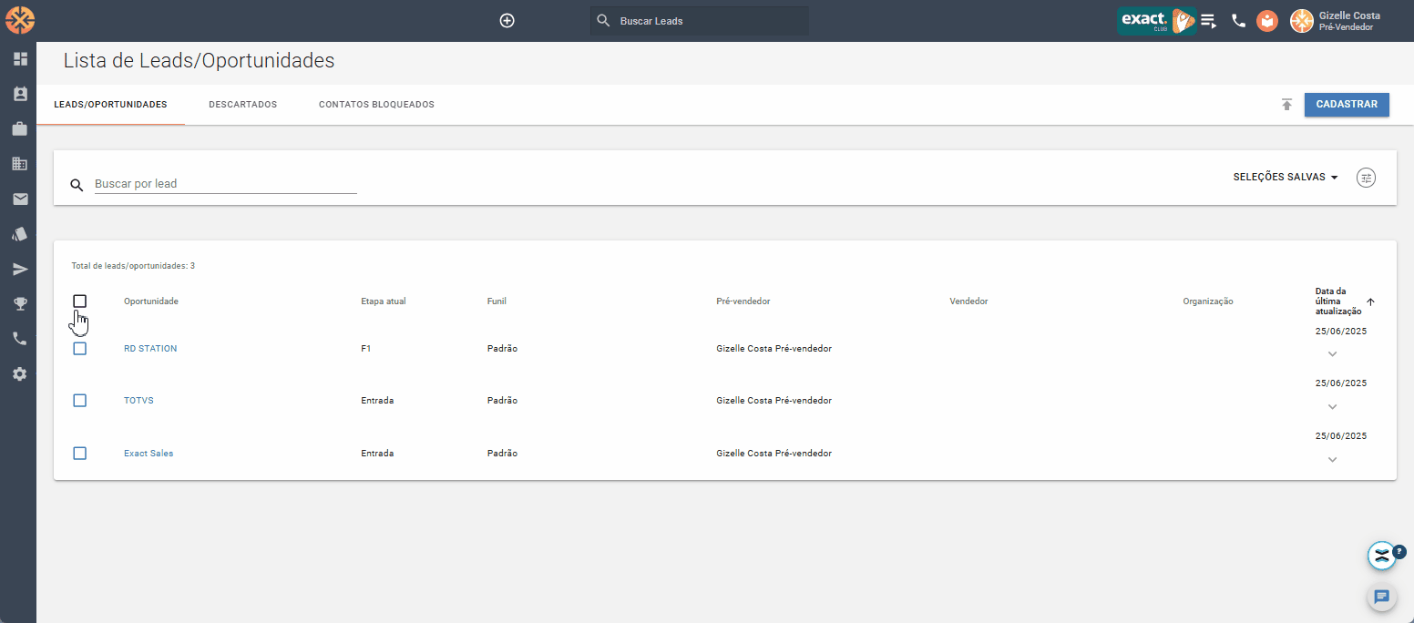Click the Buscar Leads search field
The height and width of the screenshot is (623, 1414).
699,21
